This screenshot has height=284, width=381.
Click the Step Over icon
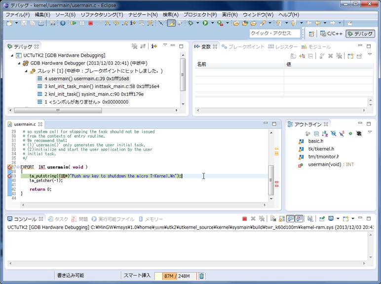click(116, 23)
